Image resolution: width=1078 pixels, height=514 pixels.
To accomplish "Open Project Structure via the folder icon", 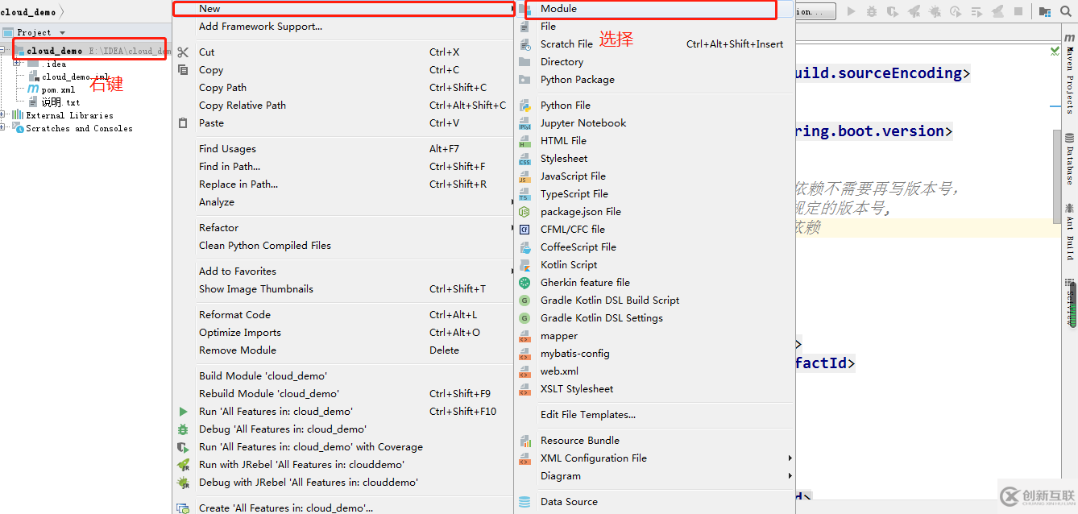I will tap(1045, 11).
